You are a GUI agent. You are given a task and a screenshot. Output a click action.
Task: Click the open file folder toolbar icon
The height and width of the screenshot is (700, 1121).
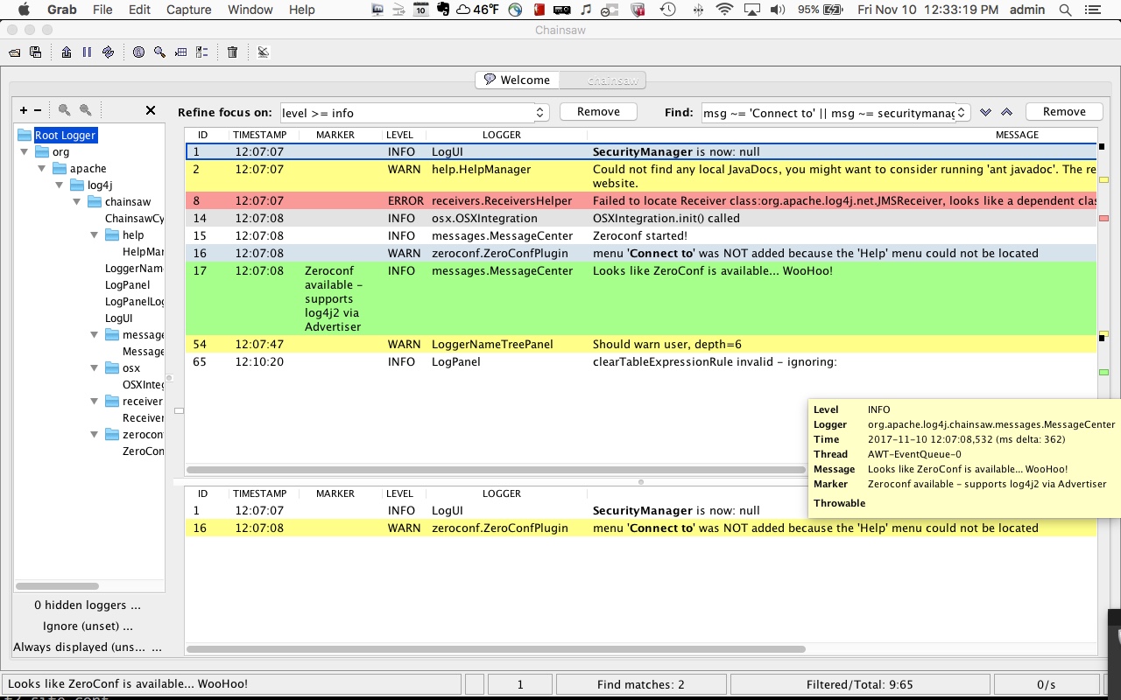15,52
